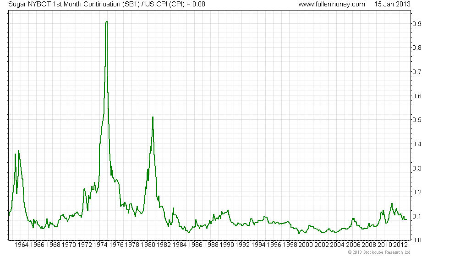Image resolution: width=449 pixels, height=256 pixels.
Task: Click the chart title 'Sugar NYBOT 1st Month Continuation'
Action: pos(64,4)
